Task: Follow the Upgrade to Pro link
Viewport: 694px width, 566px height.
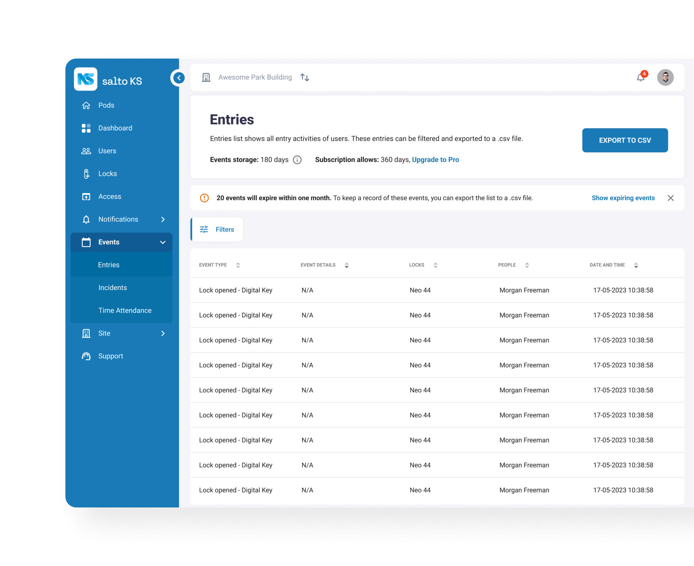Action: [435, 160]
